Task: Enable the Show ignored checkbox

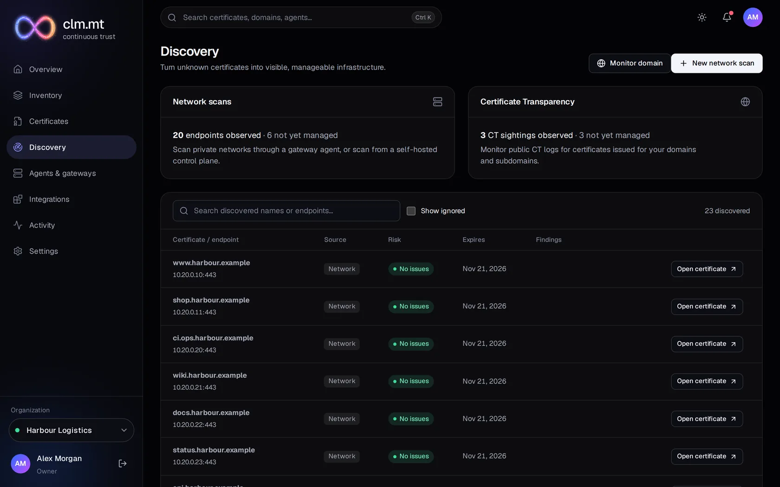Action: tap(411, 211)
